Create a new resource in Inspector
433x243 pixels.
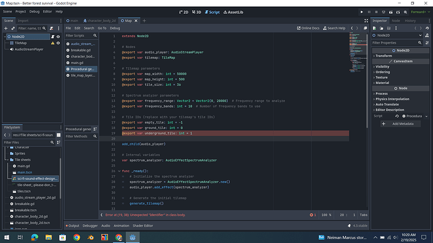(375, 28)
